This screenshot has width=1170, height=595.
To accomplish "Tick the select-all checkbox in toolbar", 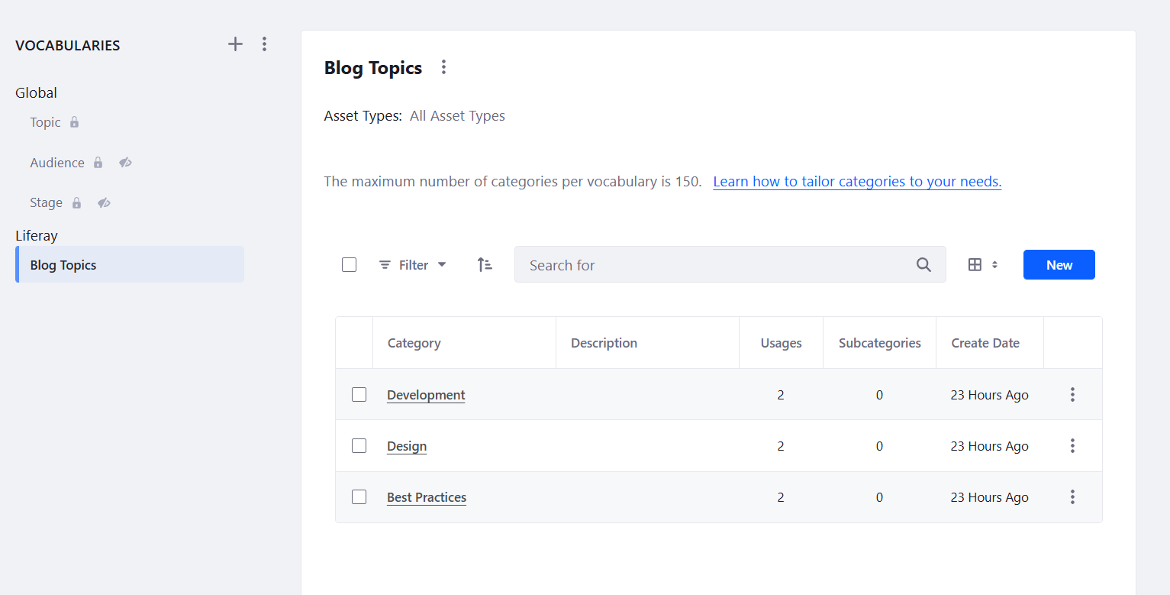I will pyautogui.click(x=350, y=265).
